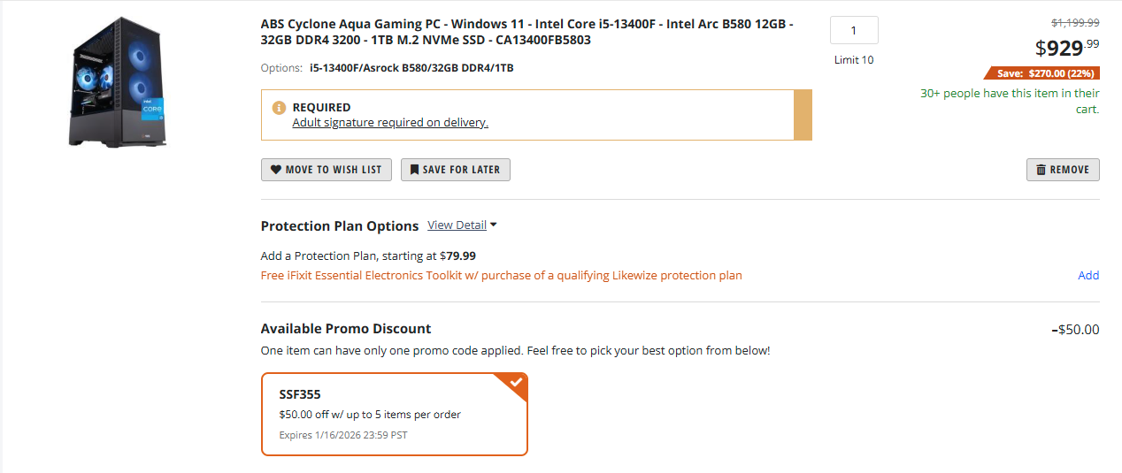The image size is (1122, 473).
Task: Click the quantity input field
Action: [x=854, y=30]
